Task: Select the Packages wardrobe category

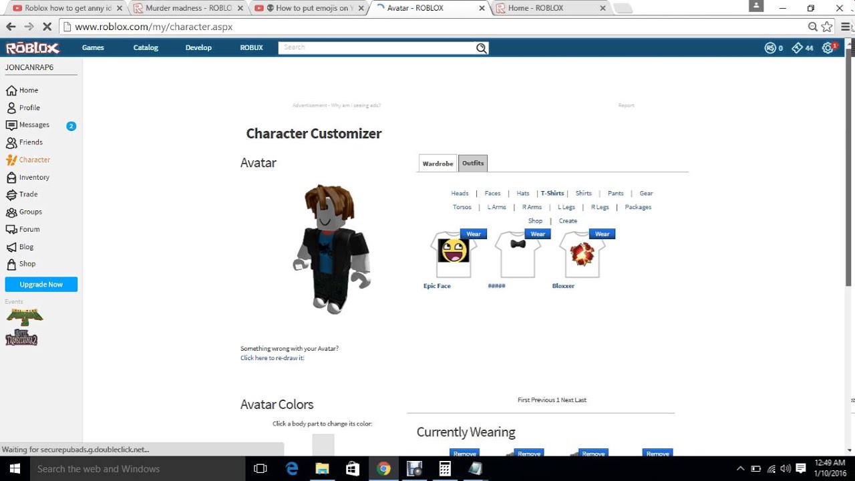Action: point(638,207)
